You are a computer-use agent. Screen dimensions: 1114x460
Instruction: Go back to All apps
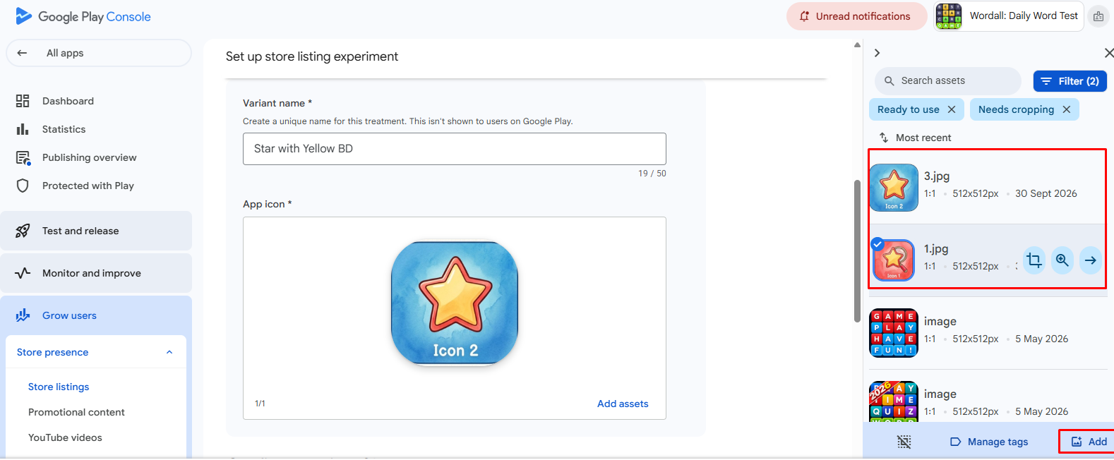point(99,53)
